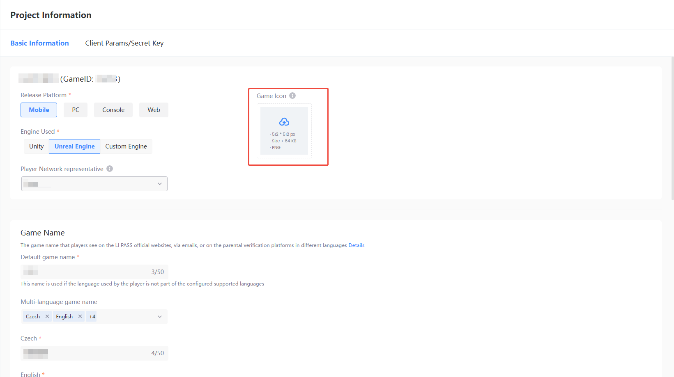Switch to Basic Information tab
The height and width of the screenshot is (377, 674).
coord(39,43)
